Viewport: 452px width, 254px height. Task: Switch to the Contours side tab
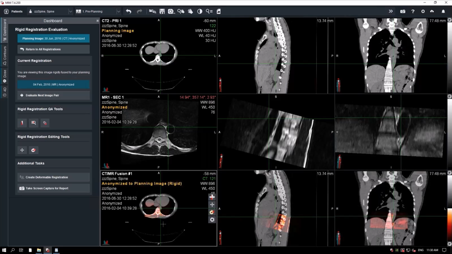5,55
